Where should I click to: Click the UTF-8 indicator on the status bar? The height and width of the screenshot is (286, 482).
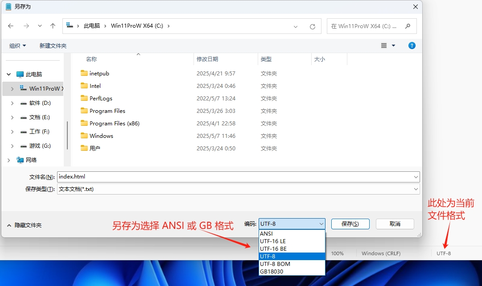click(x=443, y=253)
